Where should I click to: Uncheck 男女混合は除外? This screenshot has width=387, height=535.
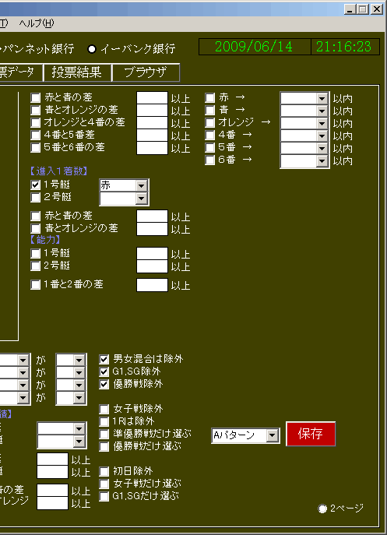coord(104,359)
